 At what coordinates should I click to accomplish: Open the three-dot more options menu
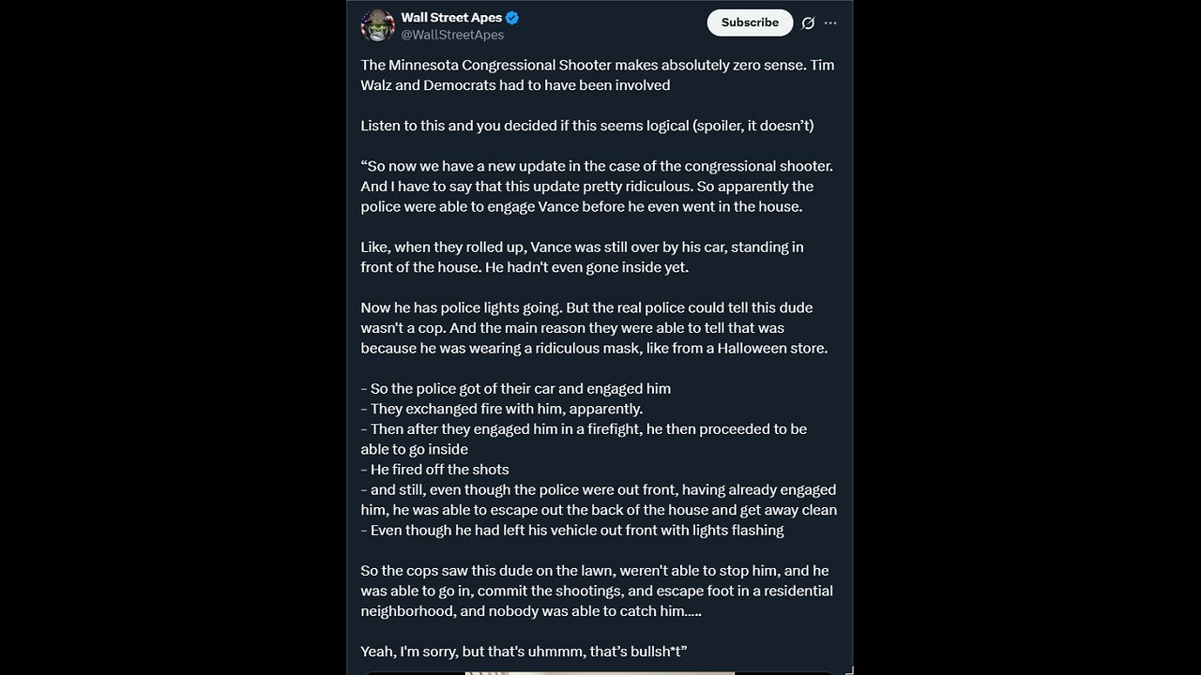(x=831, y=23)
